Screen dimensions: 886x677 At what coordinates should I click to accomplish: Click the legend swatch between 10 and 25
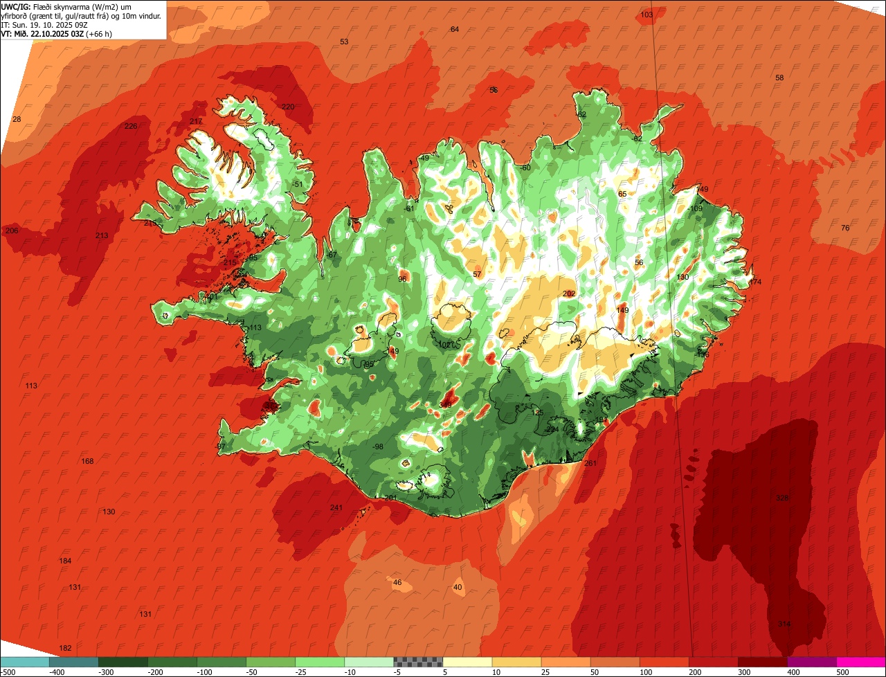[x=516, y=661]
